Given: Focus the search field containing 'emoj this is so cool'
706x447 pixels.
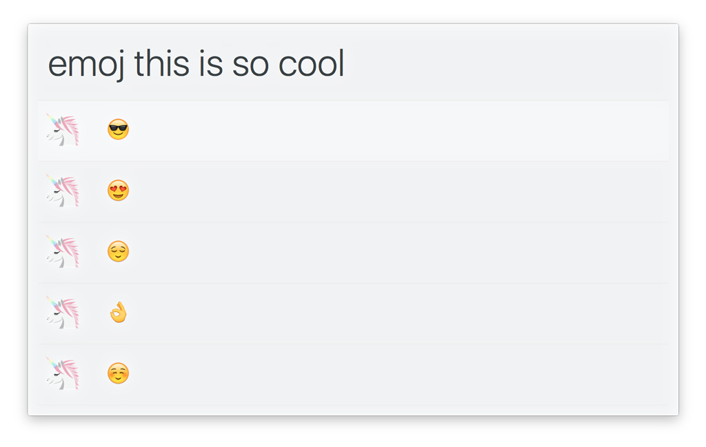Looking at the screenshot, I should point(483,64).
